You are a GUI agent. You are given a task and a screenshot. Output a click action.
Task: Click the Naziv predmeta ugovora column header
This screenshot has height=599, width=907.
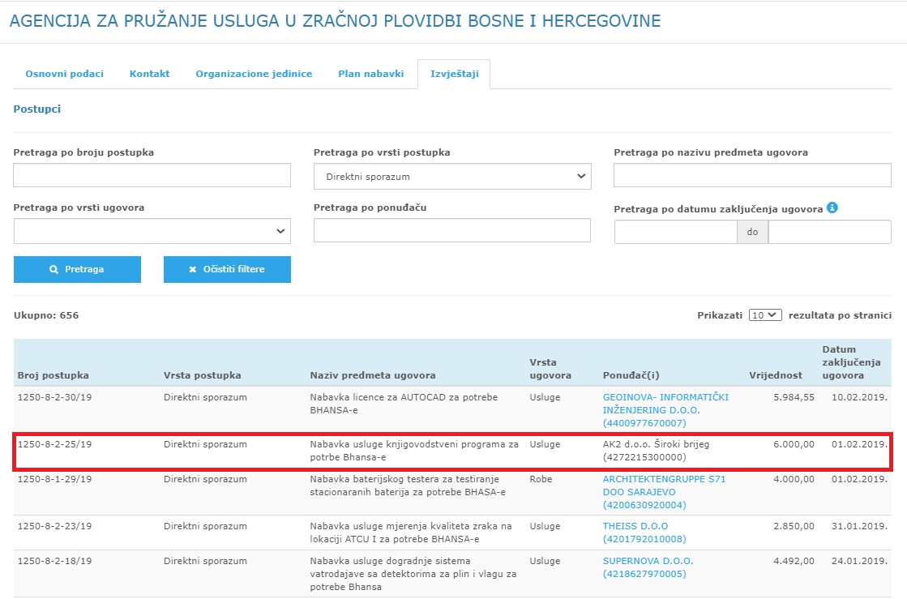point(373,375)
